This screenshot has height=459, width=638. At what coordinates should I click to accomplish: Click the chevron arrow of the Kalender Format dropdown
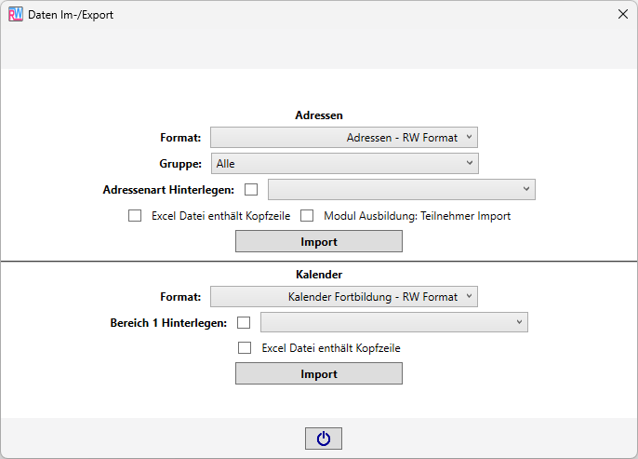coord(469,296)
